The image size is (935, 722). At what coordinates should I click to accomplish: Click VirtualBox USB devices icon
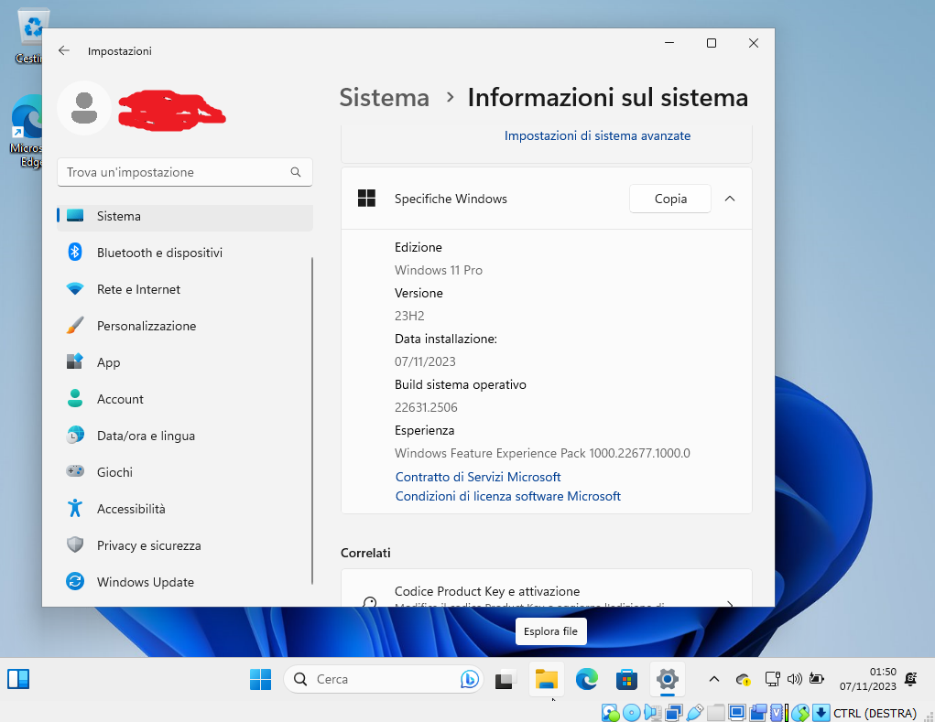click(x=695, y=713)
